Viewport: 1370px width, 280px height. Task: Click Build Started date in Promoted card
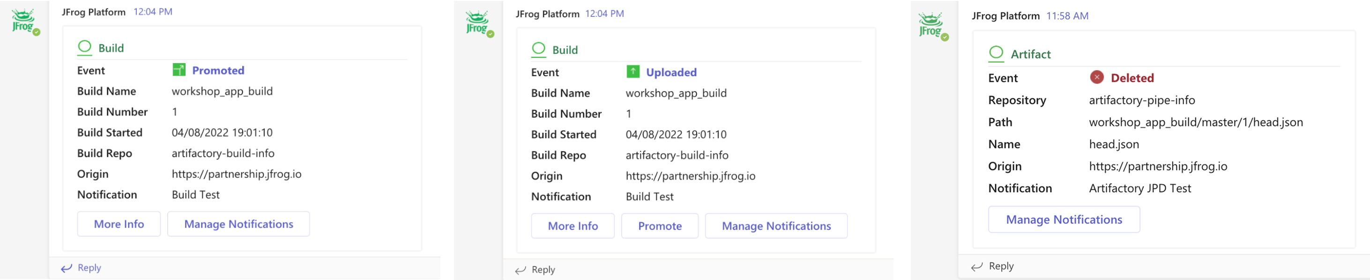coord(222,133)
